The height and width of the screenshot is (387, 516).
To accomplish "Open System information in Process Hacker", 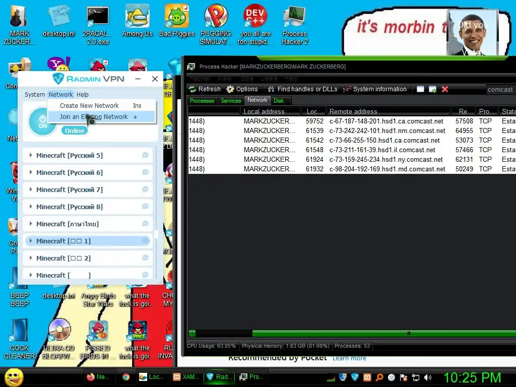I will click(x=375, y=89).
